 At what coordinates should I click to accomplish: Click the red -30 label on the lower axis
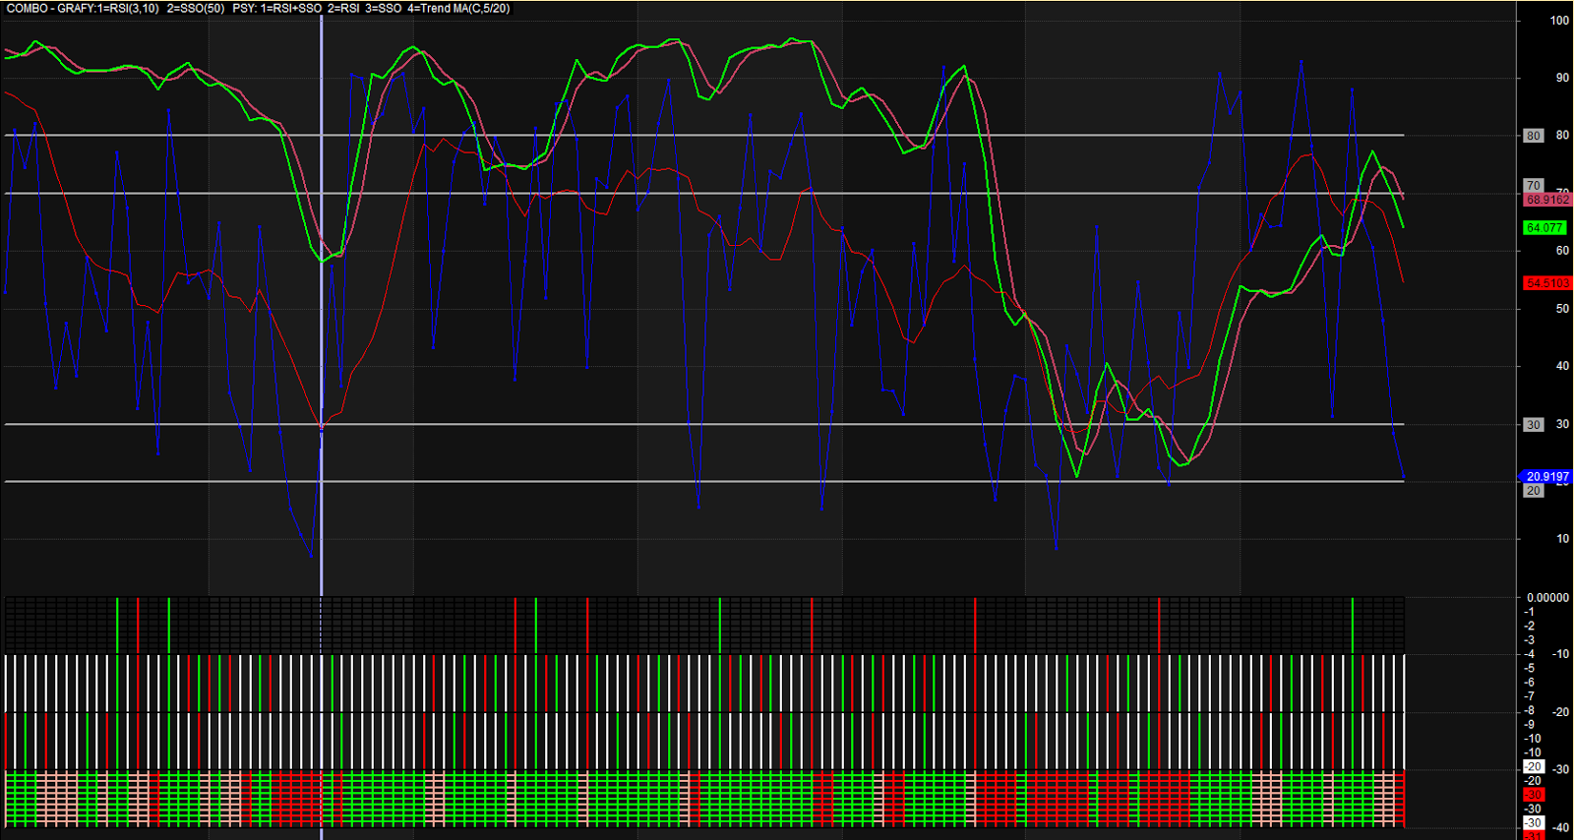click(x=1534, y=795)
